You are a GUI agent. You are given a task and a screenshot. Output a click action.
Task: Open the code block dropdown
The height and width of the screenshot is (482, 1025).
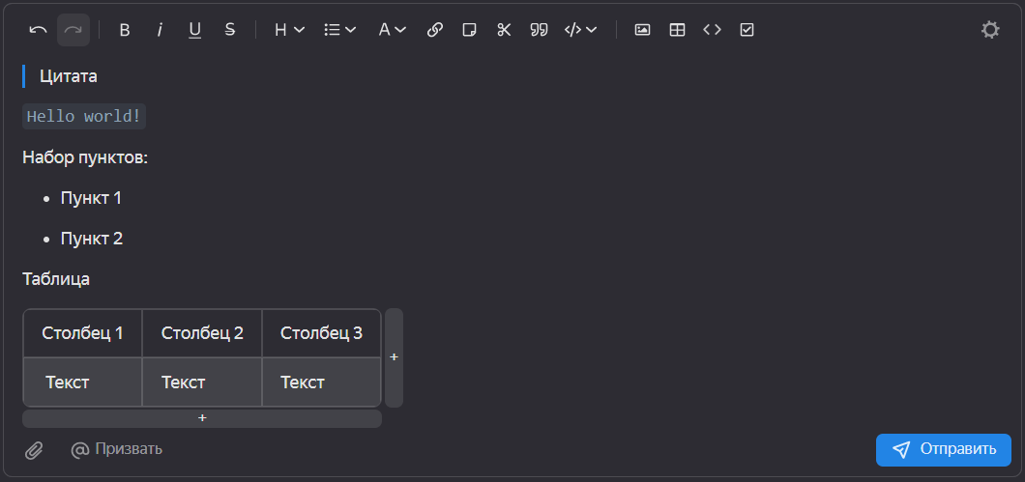pos(581,30)
